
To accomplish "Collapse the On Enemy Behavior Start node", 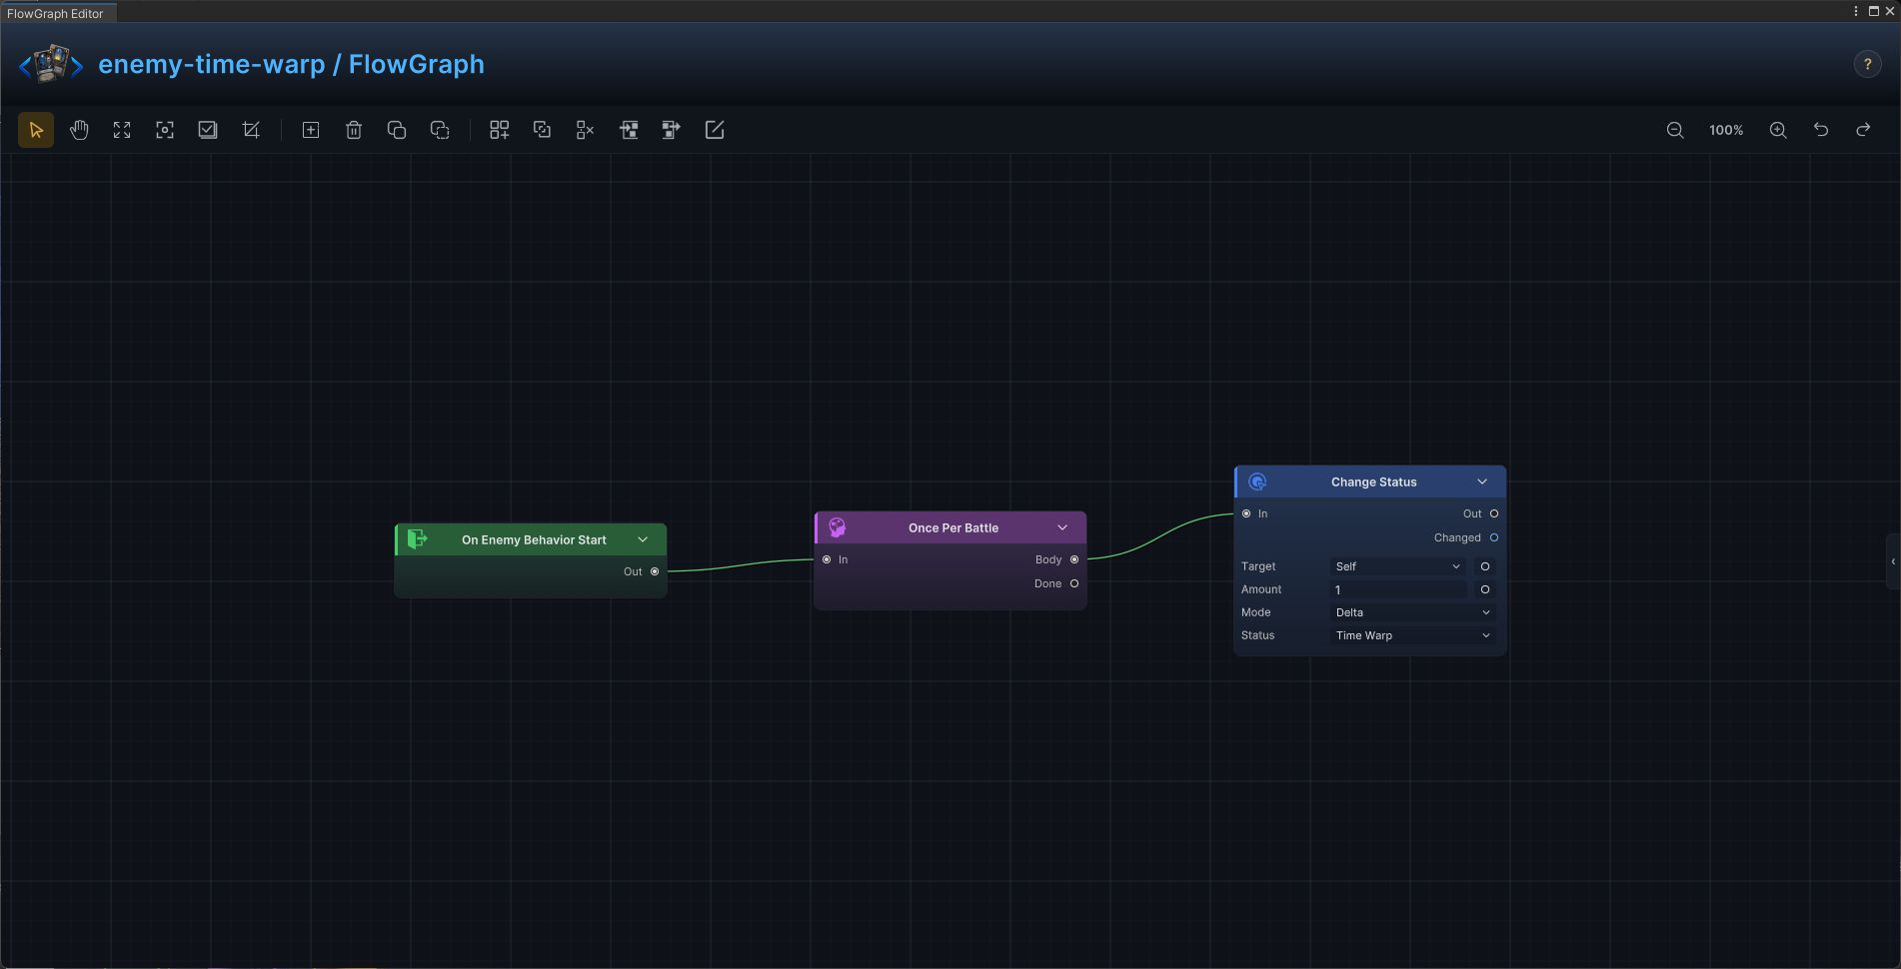I will pos(643,539).
